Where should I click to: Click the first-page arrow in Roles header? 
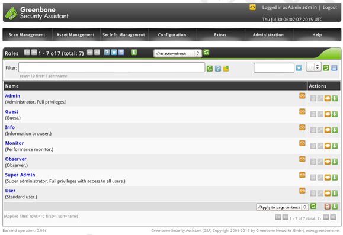pos(27,53)
